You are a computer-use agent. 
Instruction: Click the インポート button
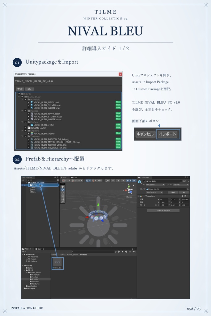[x=168, y=134]
